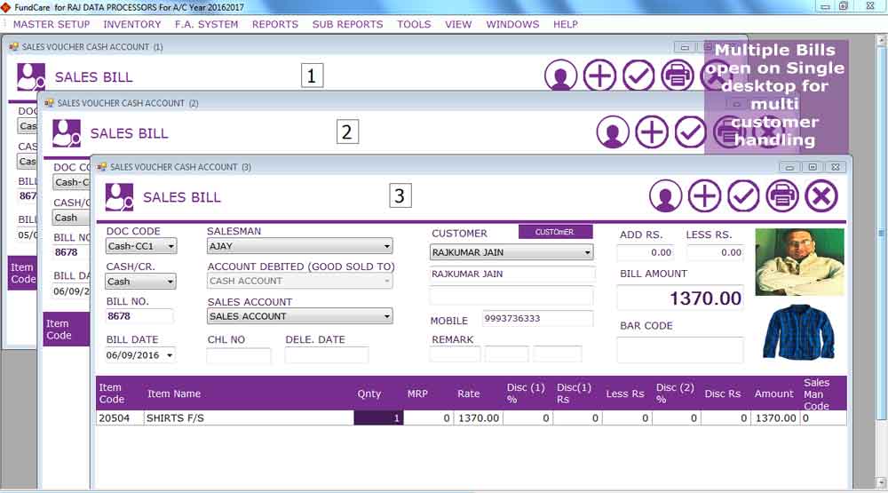Click the blue shirt product thumbnail

tap(798, 332)
